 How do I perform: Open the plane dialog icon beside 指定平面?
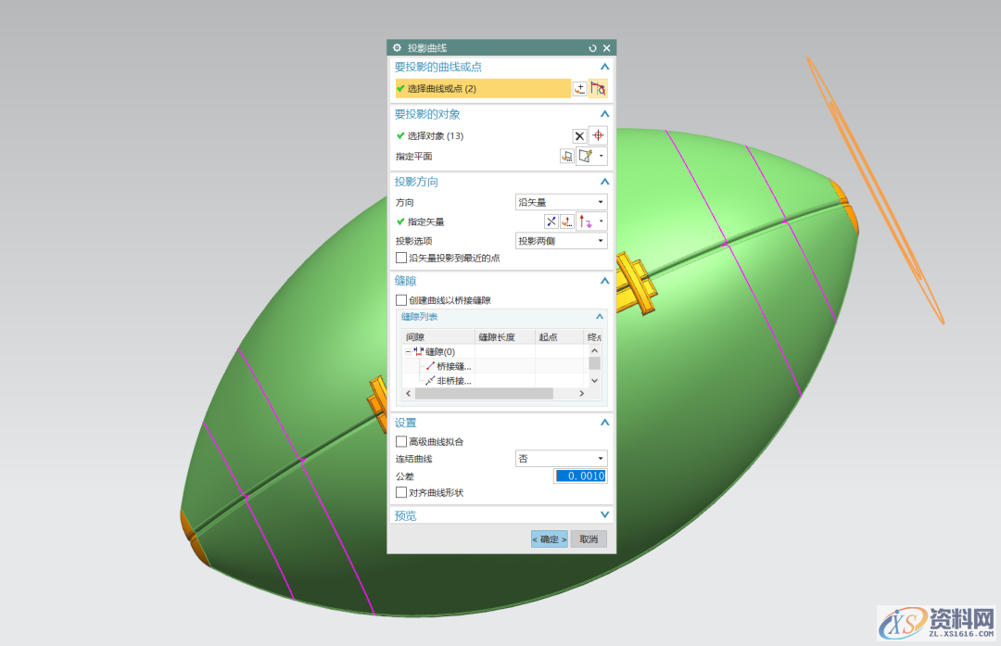(566, 157)
